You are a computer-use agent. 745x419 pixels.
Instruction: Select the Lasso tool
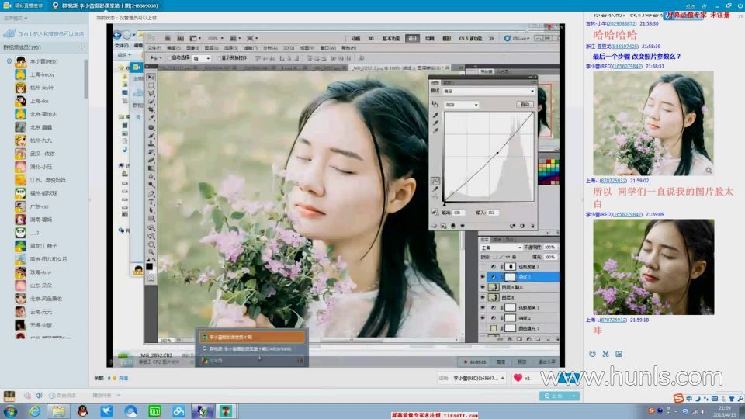151,94
